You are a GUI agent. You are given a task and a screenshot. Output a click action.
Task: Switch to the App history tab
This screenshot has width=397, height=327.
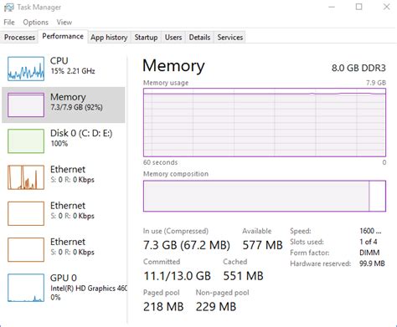pos(109,38)
